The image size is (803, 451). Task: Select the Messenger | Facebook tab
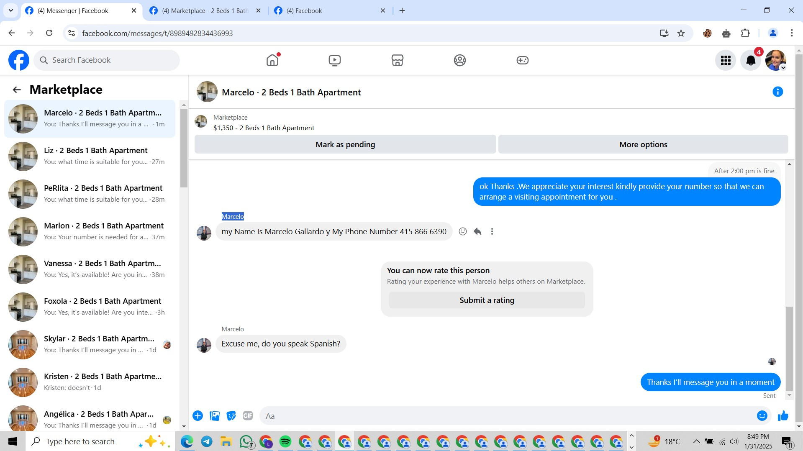(x=81, y=10)
